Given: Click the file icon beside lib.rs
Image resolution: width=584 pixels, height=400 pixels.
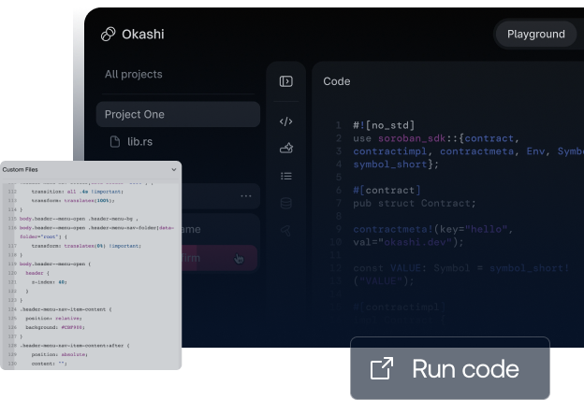Looking at the screenshot, I should 115,141.
